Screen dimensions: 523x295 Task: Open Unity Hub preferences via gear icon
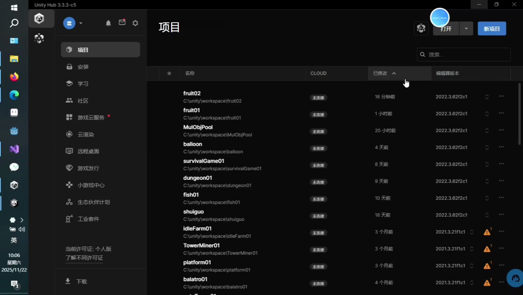pyautogui.click(x=135, y=23)
